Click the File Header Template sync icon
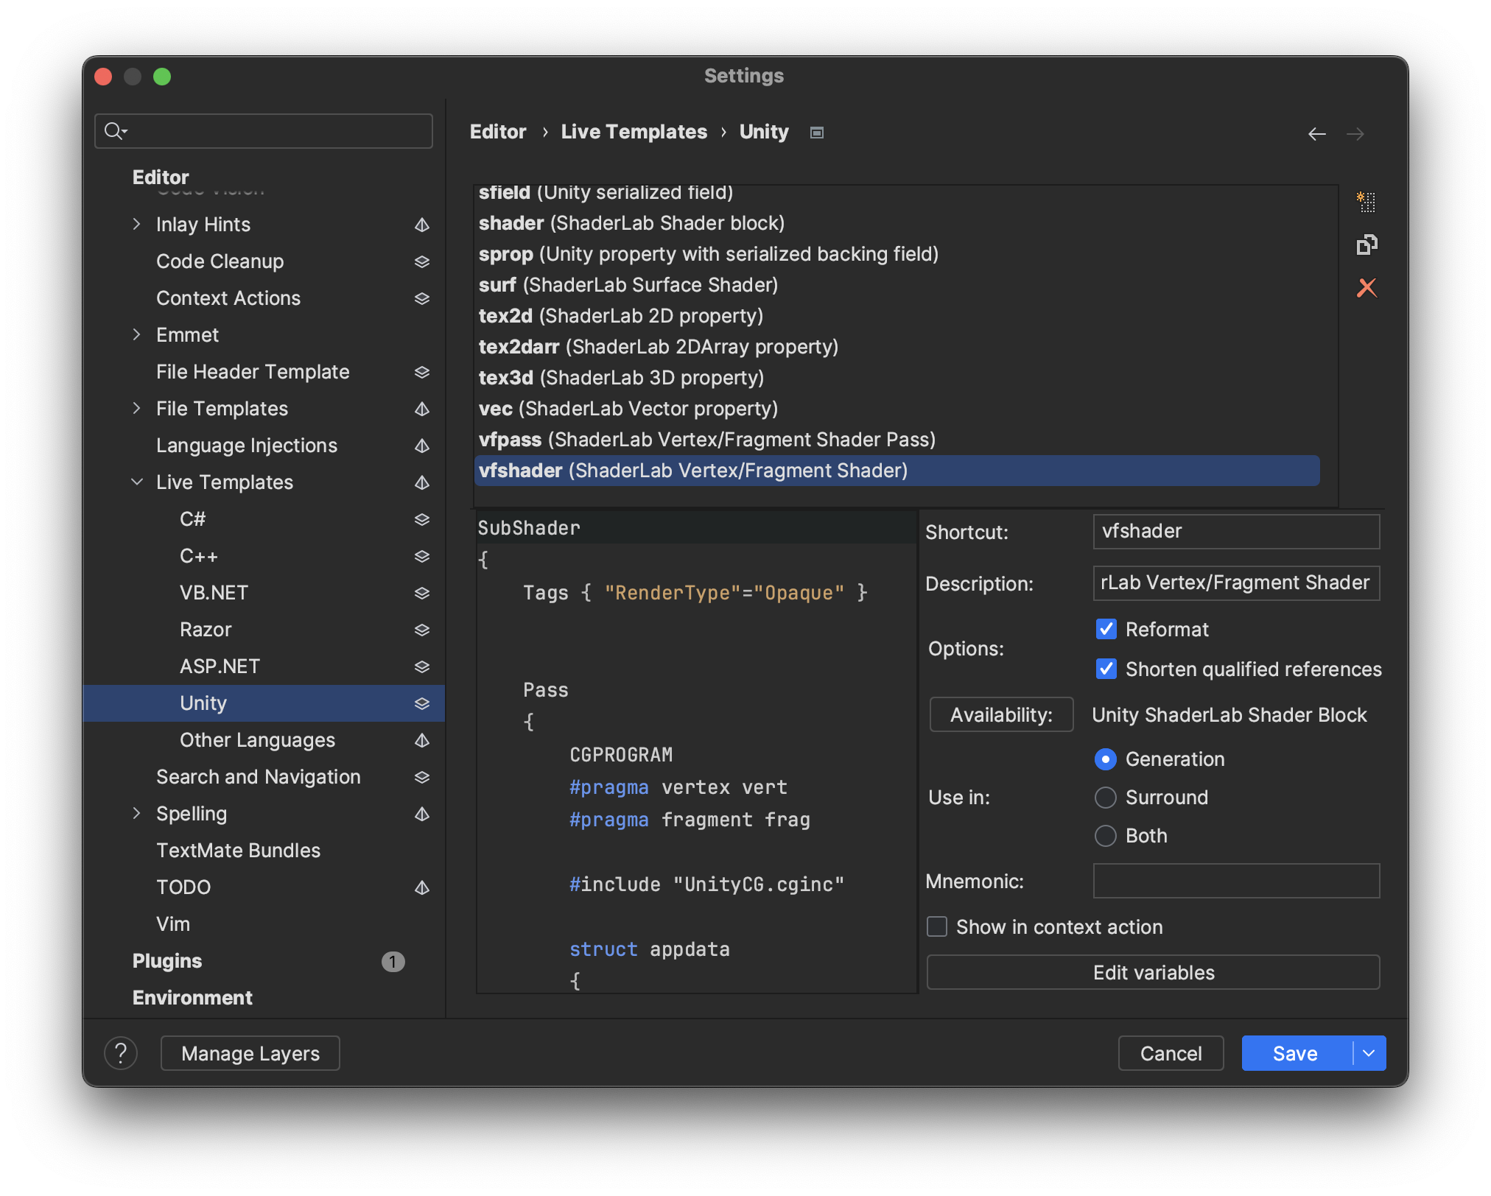Screen dimensions: 1491x1196 click(x=422, y=371)
